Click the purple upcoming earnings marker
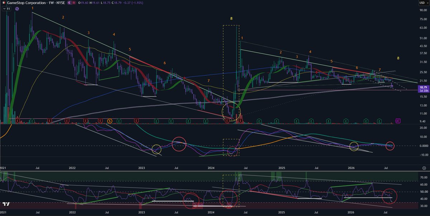The width and height of the screenshot is (430, 216). pos(398,121)
